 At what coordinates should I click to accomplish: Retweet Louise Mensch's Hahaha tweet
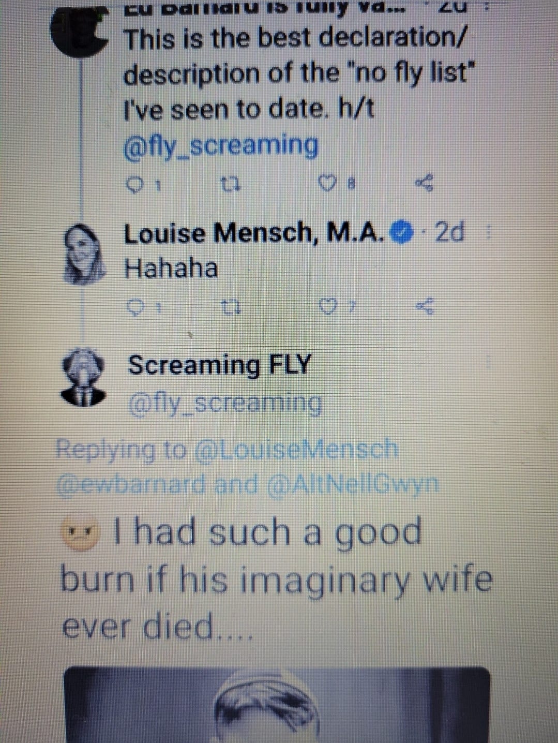(x=228, y=308)
